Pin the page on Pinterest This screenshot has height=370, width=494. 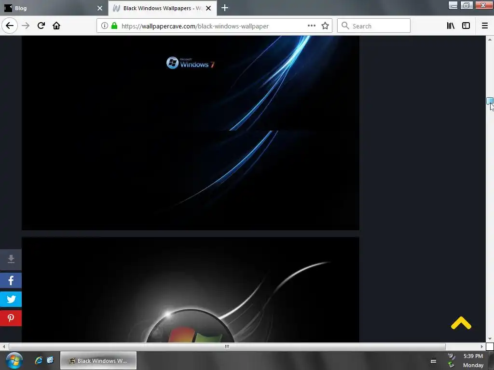[x=11, y=318]
